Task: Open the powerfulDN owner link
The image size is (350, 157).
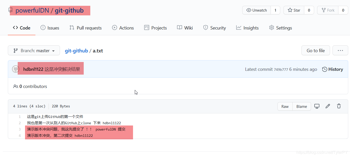Action: 32,11
